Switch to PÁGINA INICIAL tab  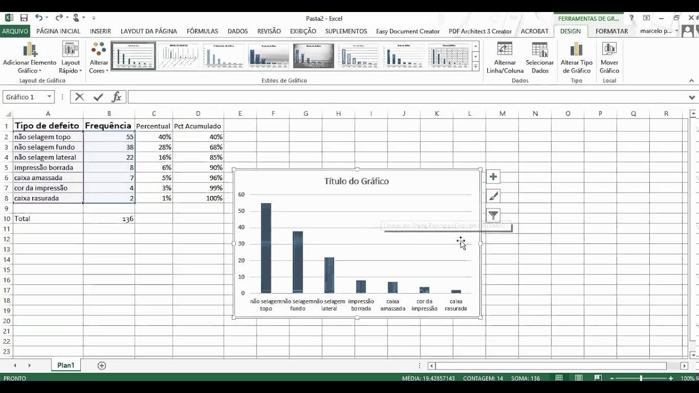(58, 31)
